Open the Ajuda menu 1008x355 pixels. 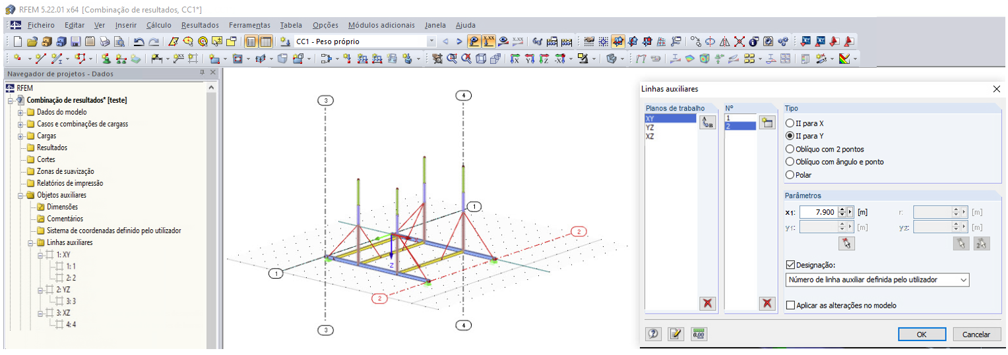[465, 25]
